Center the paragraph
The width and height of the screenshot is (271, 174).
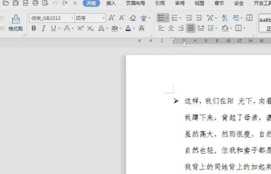pyautogui.click(x=171, y=28)
